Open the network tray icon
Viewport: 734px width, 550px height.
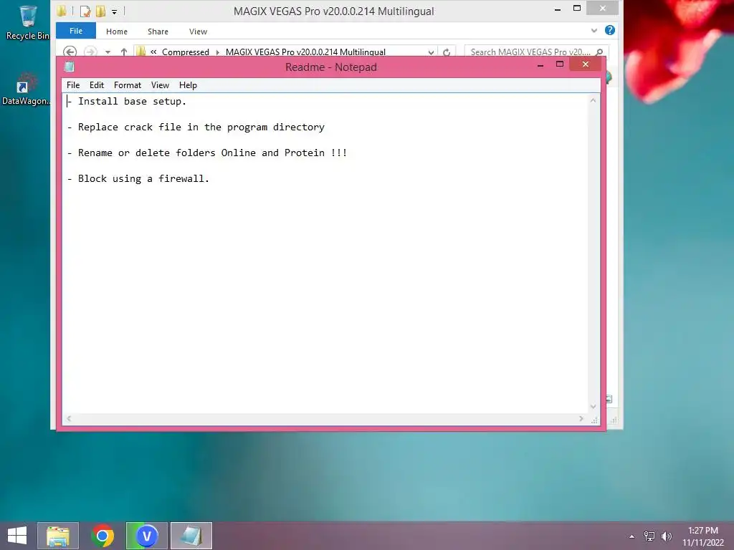pos(649,536)
